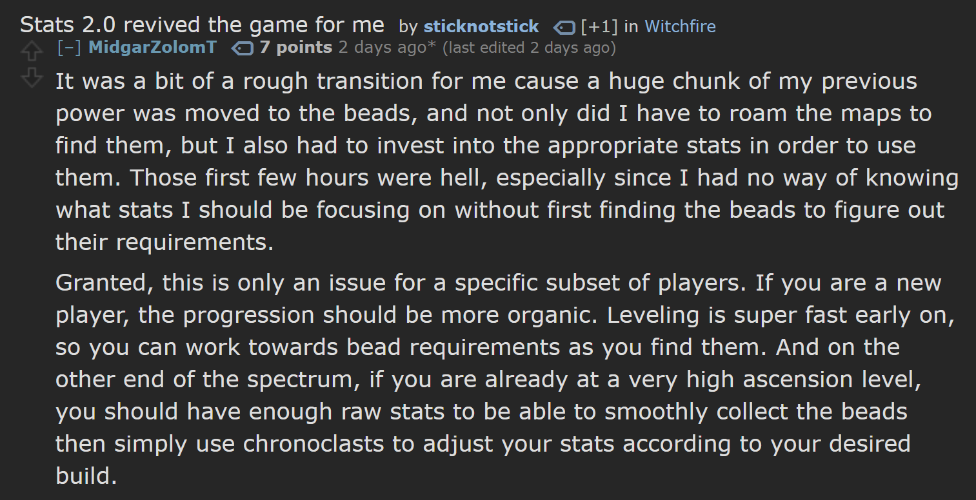Click the [+1] vote weight badge

(x=599, y=26)
